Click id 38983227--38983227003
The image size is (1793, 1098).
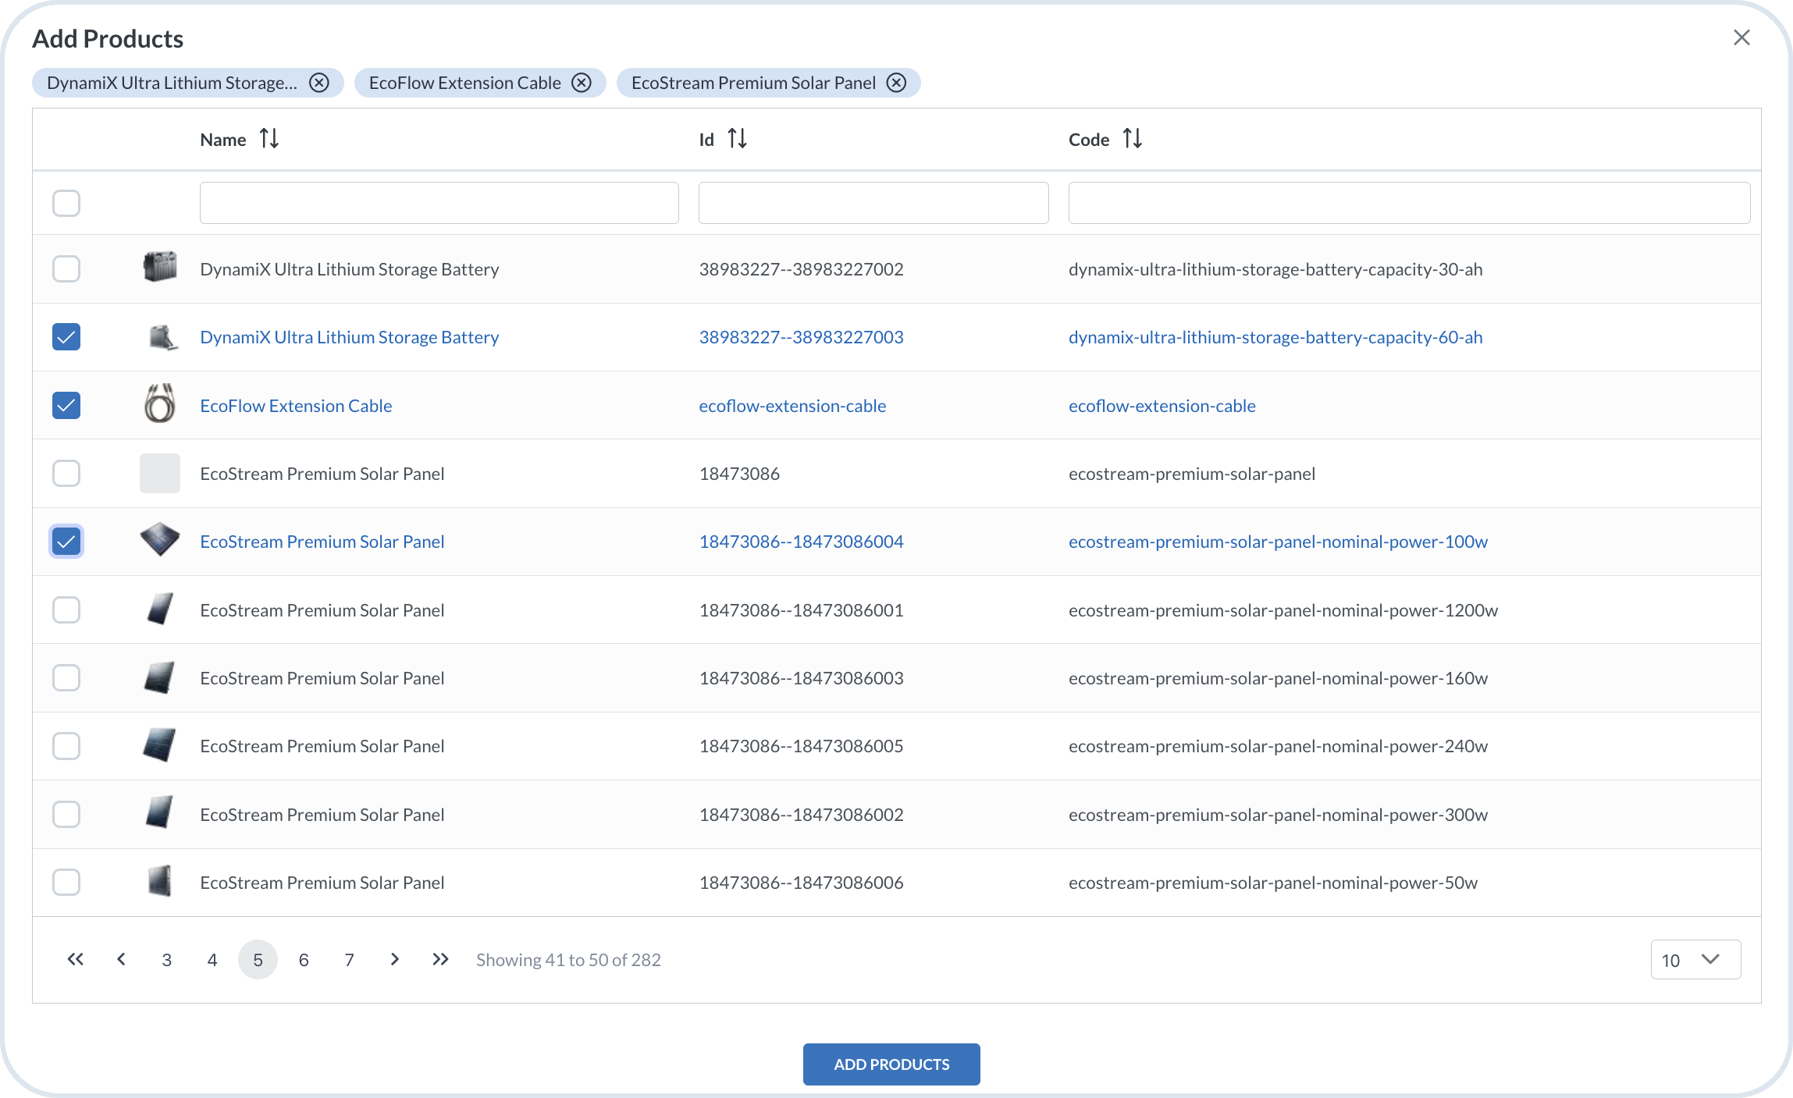802,337
